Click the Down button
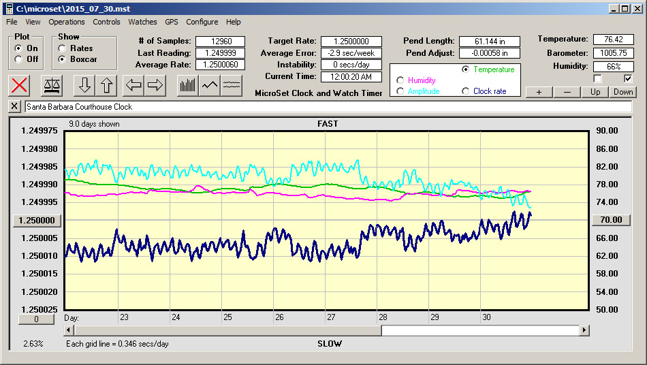Viewport: 647px width, 365px height. [623, 92]
